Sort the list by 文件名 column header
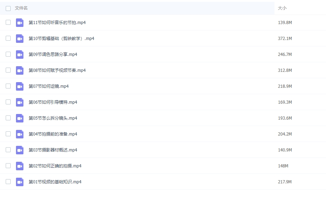 [21, 8]
